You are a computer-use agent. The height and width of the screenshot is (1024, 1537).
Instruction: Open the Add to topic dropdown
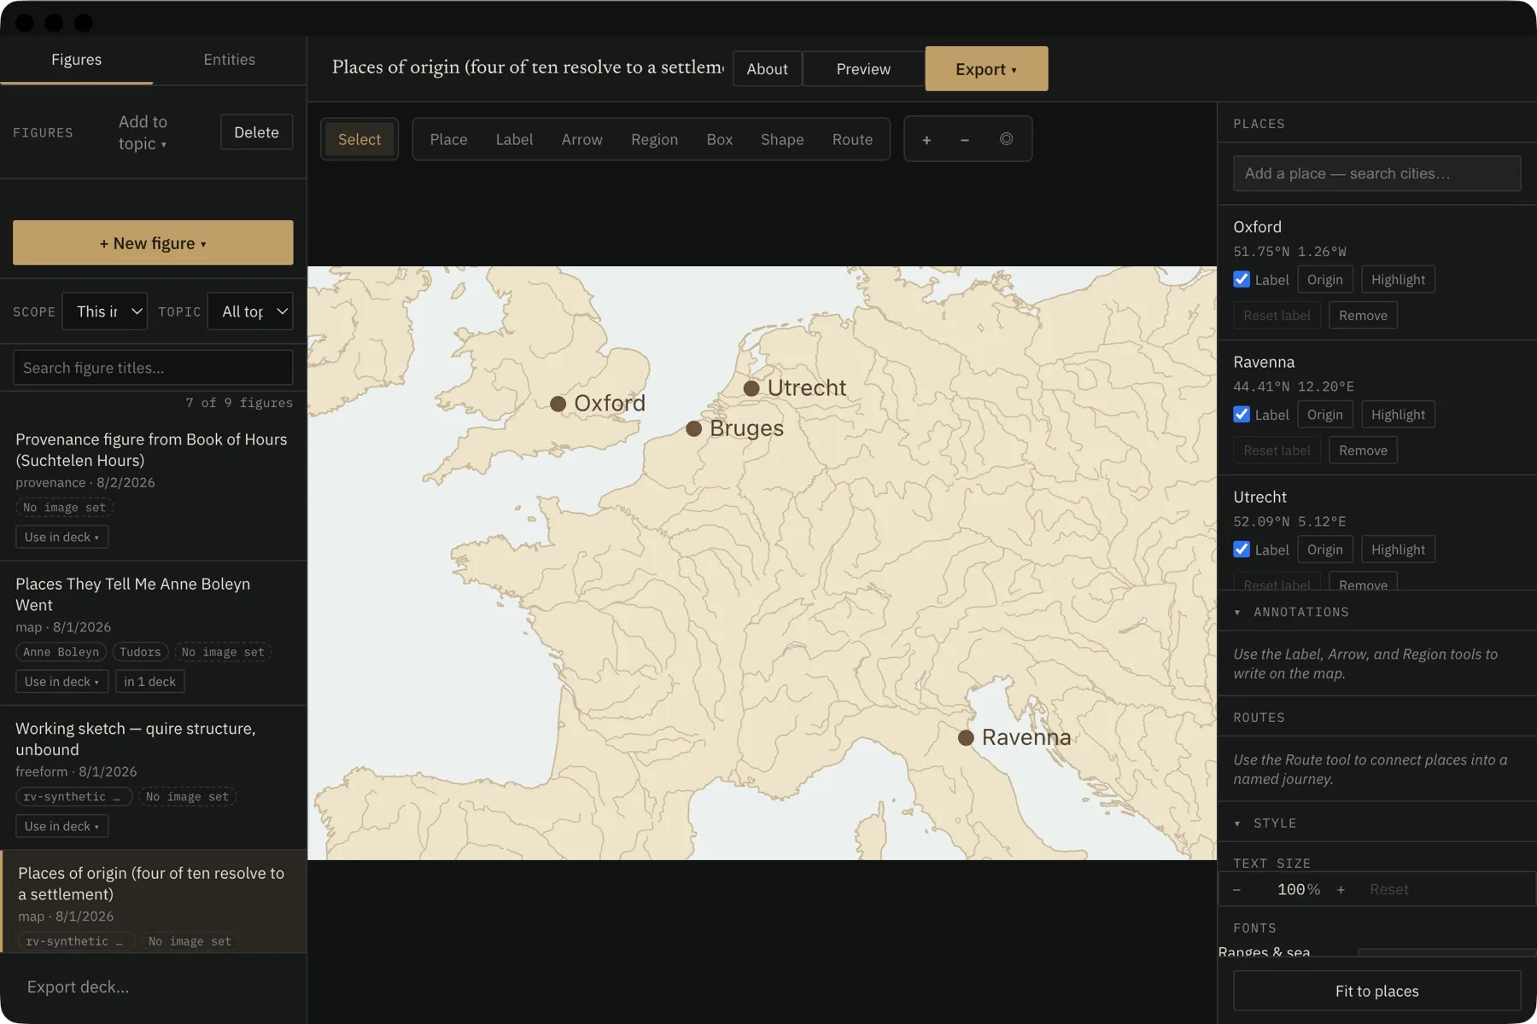[x=143, y=132]
